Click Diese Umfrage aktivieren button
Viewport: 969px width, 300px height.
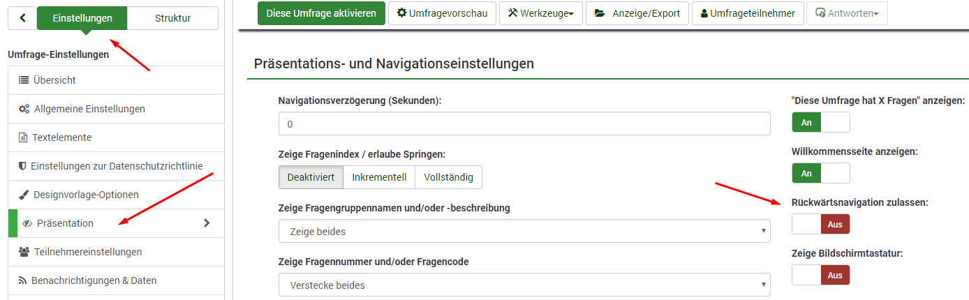pos(321,13)
